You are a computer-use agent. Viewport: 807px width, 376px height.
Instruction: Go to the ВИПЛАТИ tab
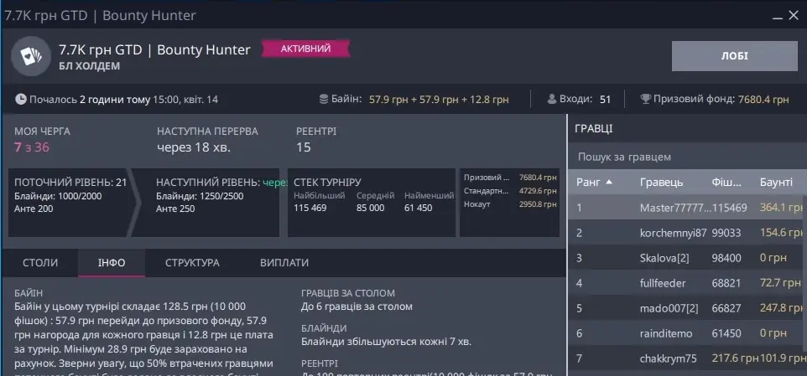click(x=284, y=262)
